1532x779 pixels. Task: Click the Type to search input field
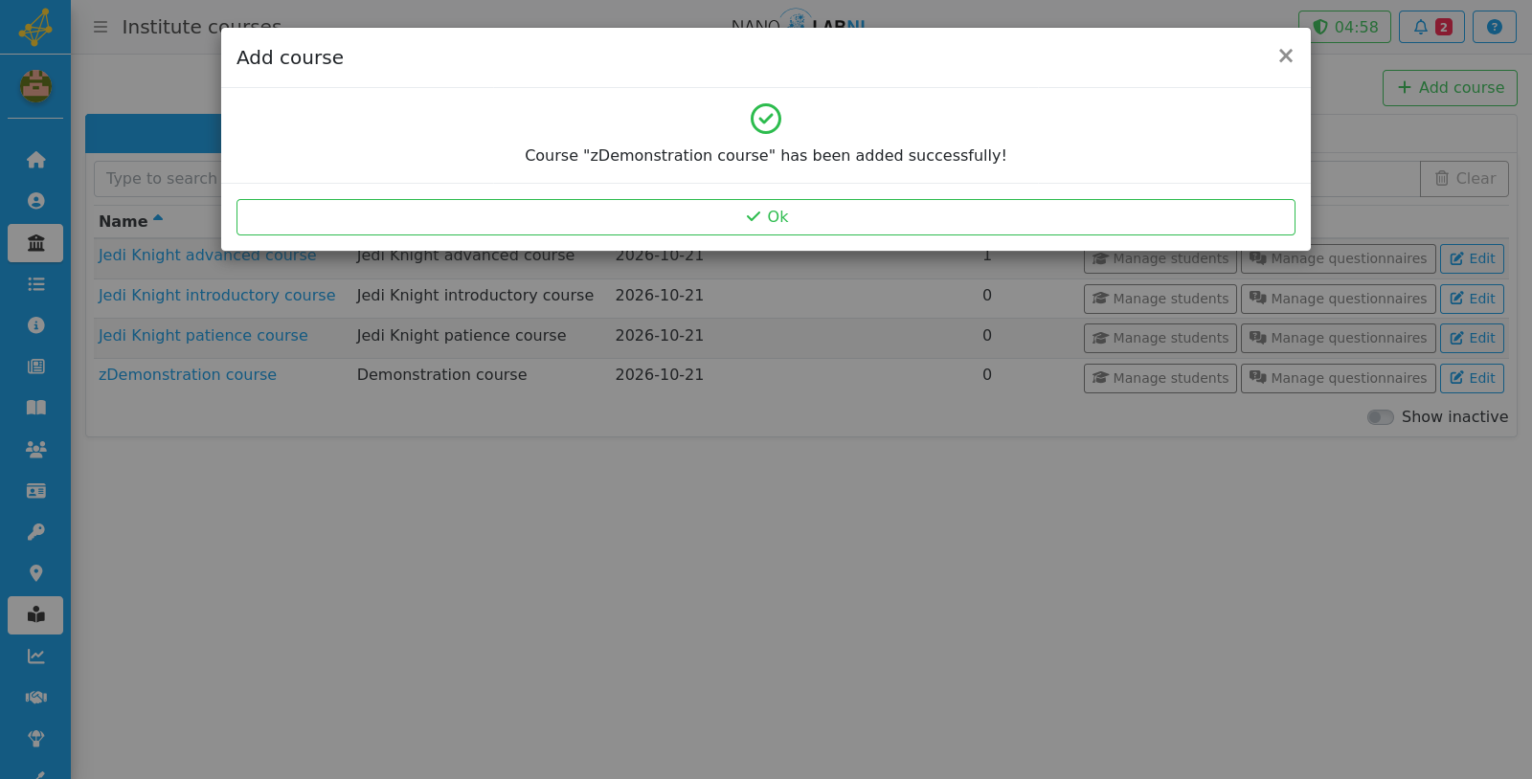pos(158,179)
